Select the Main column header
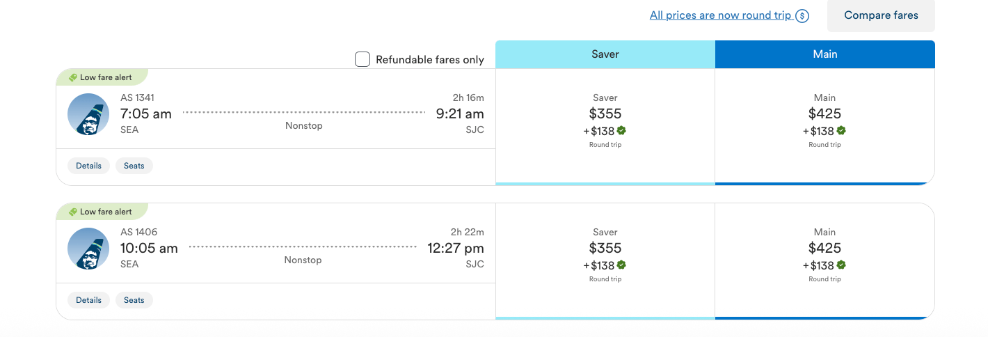 pyautogui.click(x=824, y=54)
